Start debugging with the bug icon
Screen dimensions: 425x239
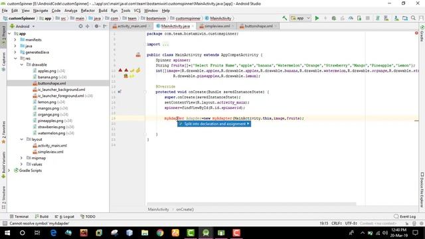tap(333, 18)
